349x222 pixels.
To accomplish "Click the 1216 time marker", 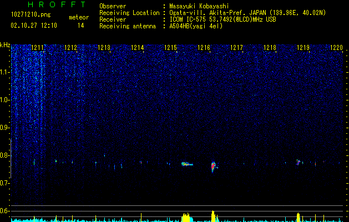I will 204,48.
